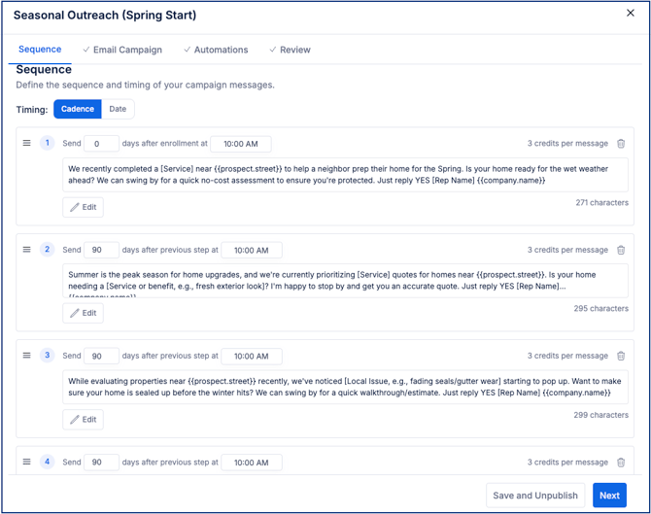Switch timing to Date
651x514 pixels.
118,109
